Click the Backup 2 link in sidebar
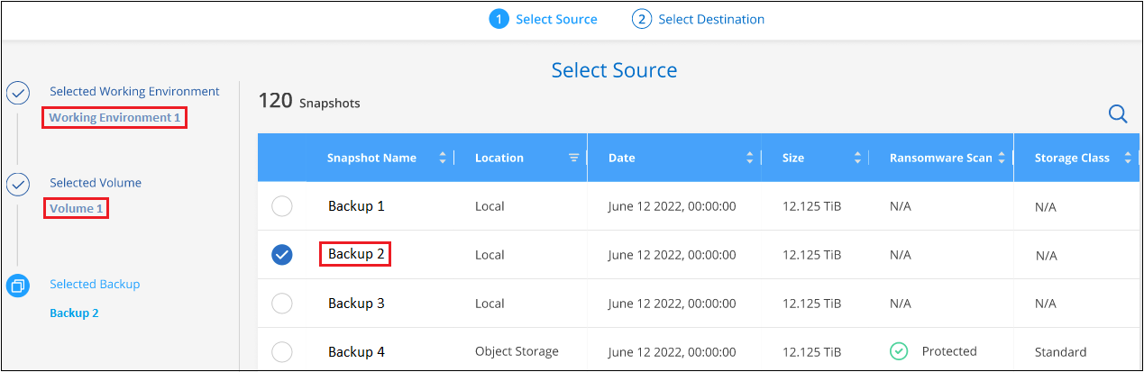 (74, 313)
